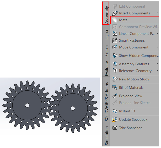The height and width of the screenshot is (148, 161).
Task: Click the Instant3D label
Action: click(x=127, y=111)
